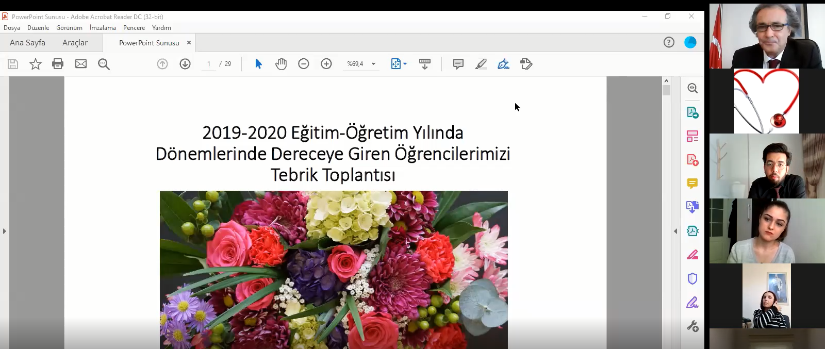
Task: Expand the left navigation pane
Action: (5, 231)
